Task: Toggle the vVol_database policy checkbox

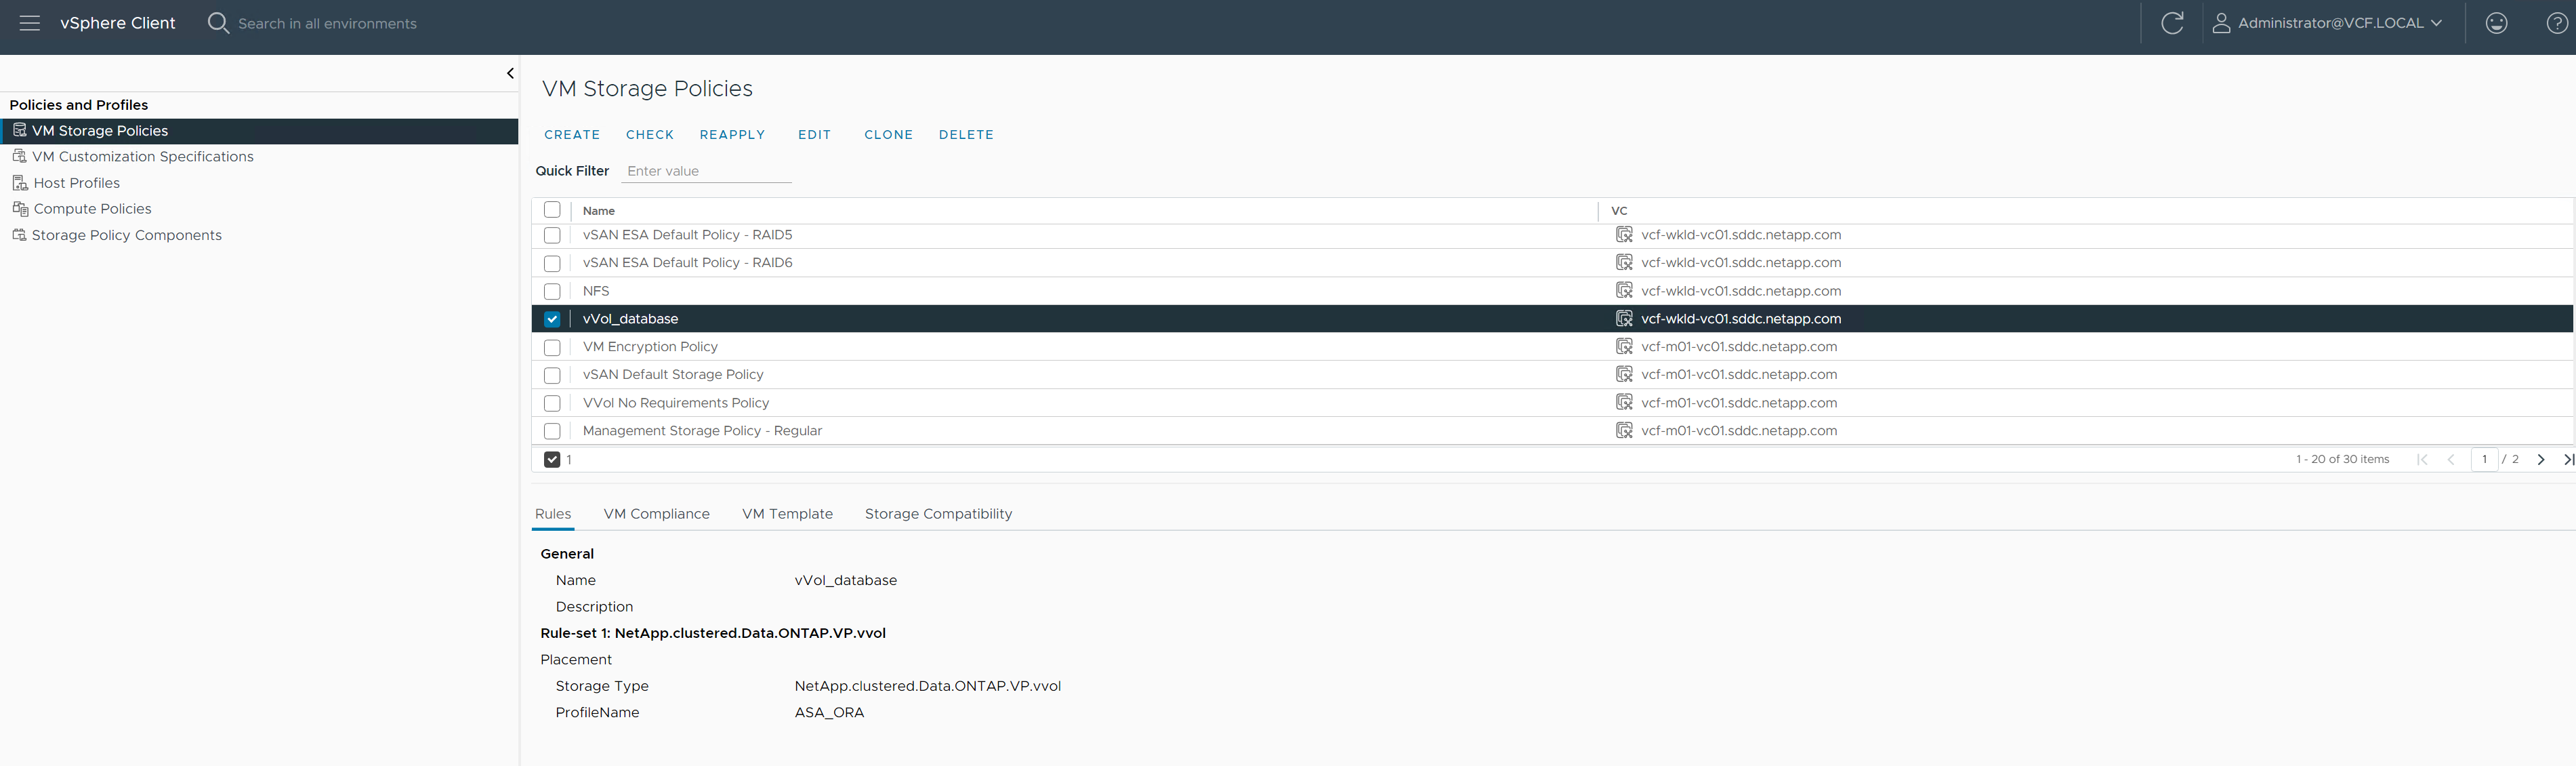Action: point(554,317)
